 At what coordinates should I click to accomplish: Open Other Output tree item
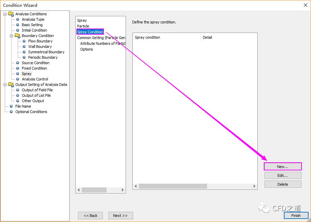pos(33,101)
